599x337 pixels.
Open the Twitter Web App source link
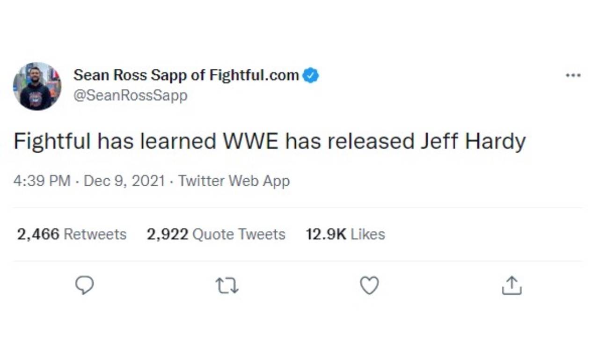234,181
